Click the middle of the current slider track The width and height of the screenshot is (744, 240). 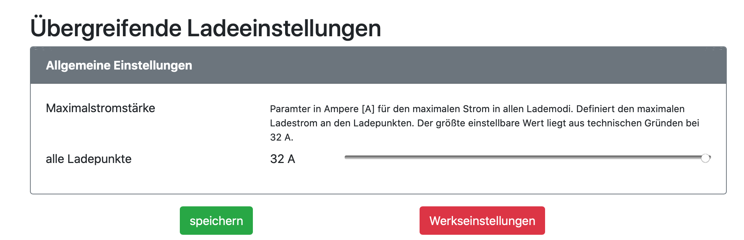527,158
